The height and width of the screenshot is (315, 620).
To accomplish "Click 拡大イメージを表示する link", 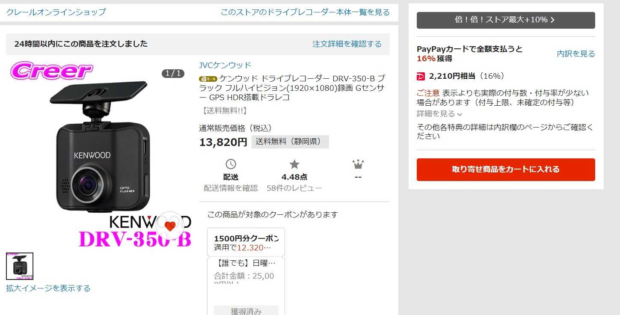I will (48, 288).
